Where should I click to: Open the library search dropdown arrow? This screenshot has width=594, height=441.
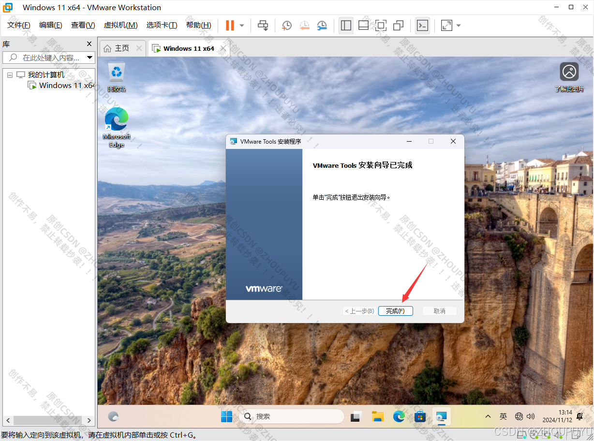(x=90, y=58)
